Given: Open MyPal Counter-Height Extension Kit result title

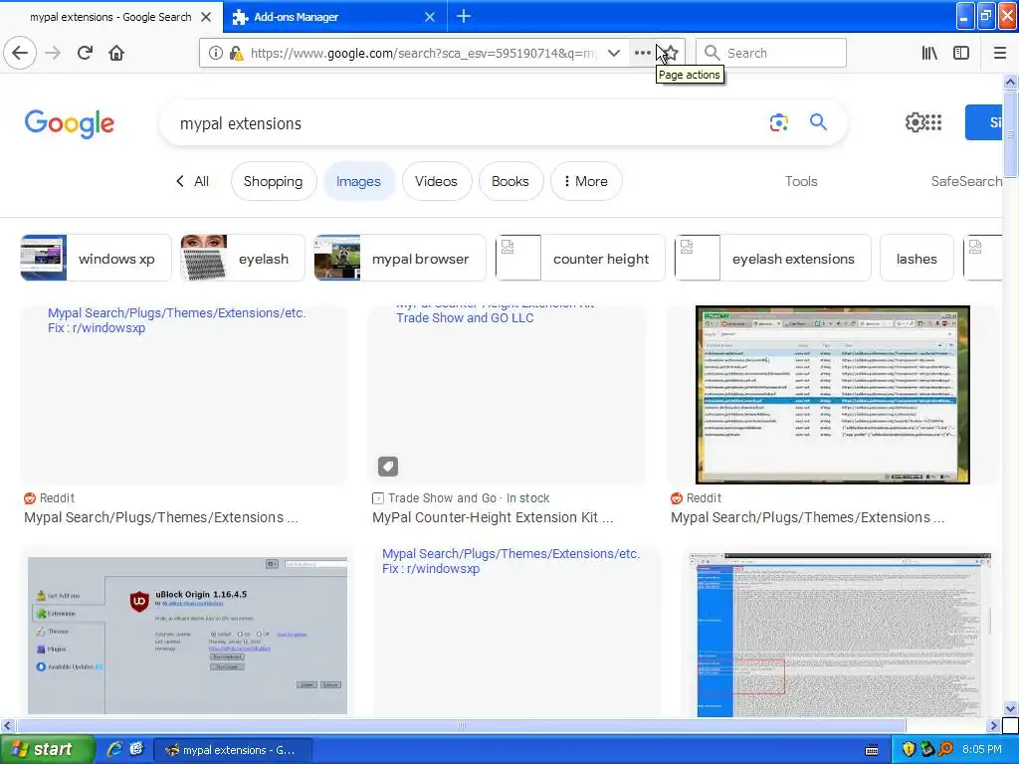Looking at the screenshot, I should [x=493, y=517].
